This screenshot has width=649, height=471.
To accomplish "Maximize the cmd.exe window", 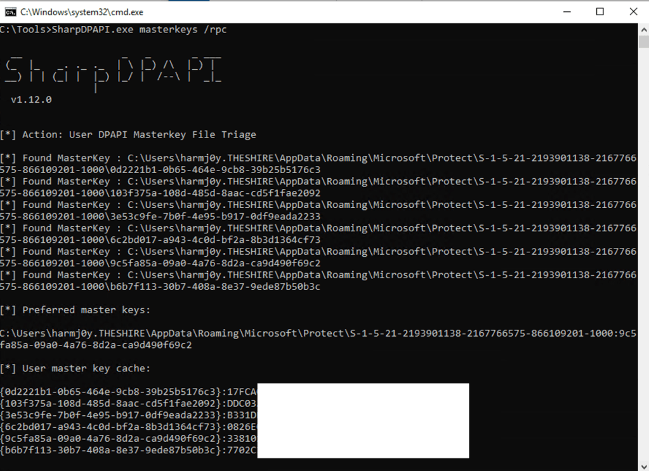I will [x=600, y=11].
